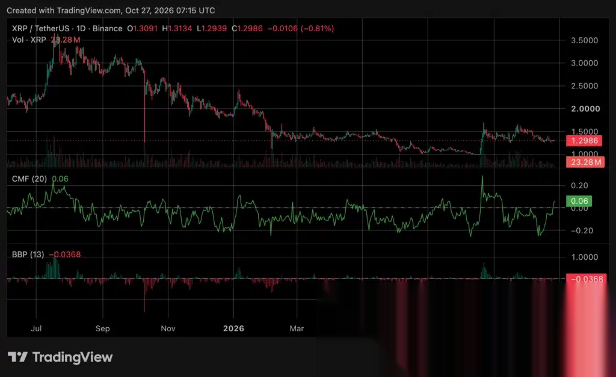Click the red −0.0368 BBP axis tag
Image resolution: width=616 pixels, height=377 pixels.
586,278
